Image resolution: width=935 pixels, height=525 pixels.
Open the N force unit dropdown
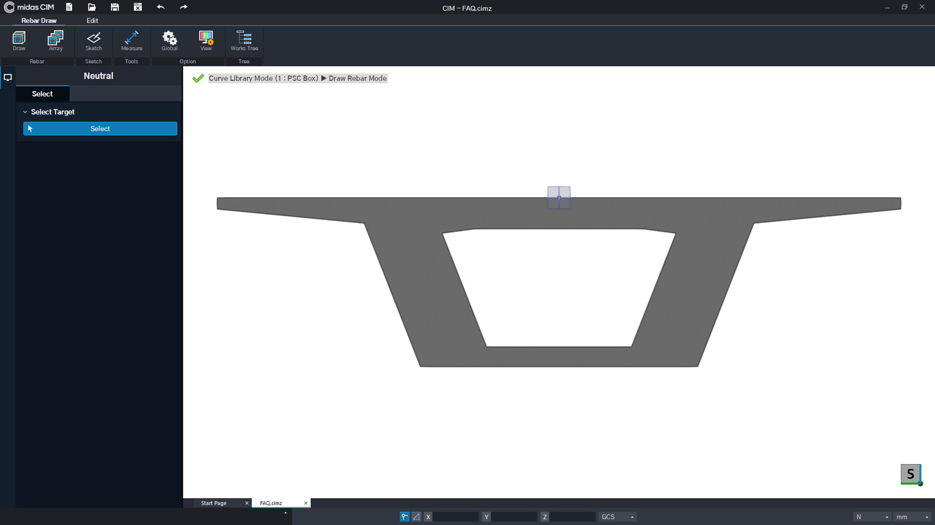871,517
